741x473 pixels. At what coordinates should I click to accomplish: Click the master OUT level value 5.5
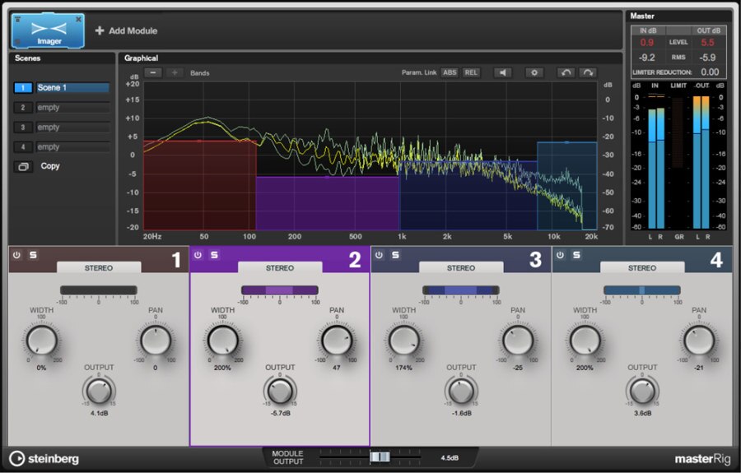(707, 43)
